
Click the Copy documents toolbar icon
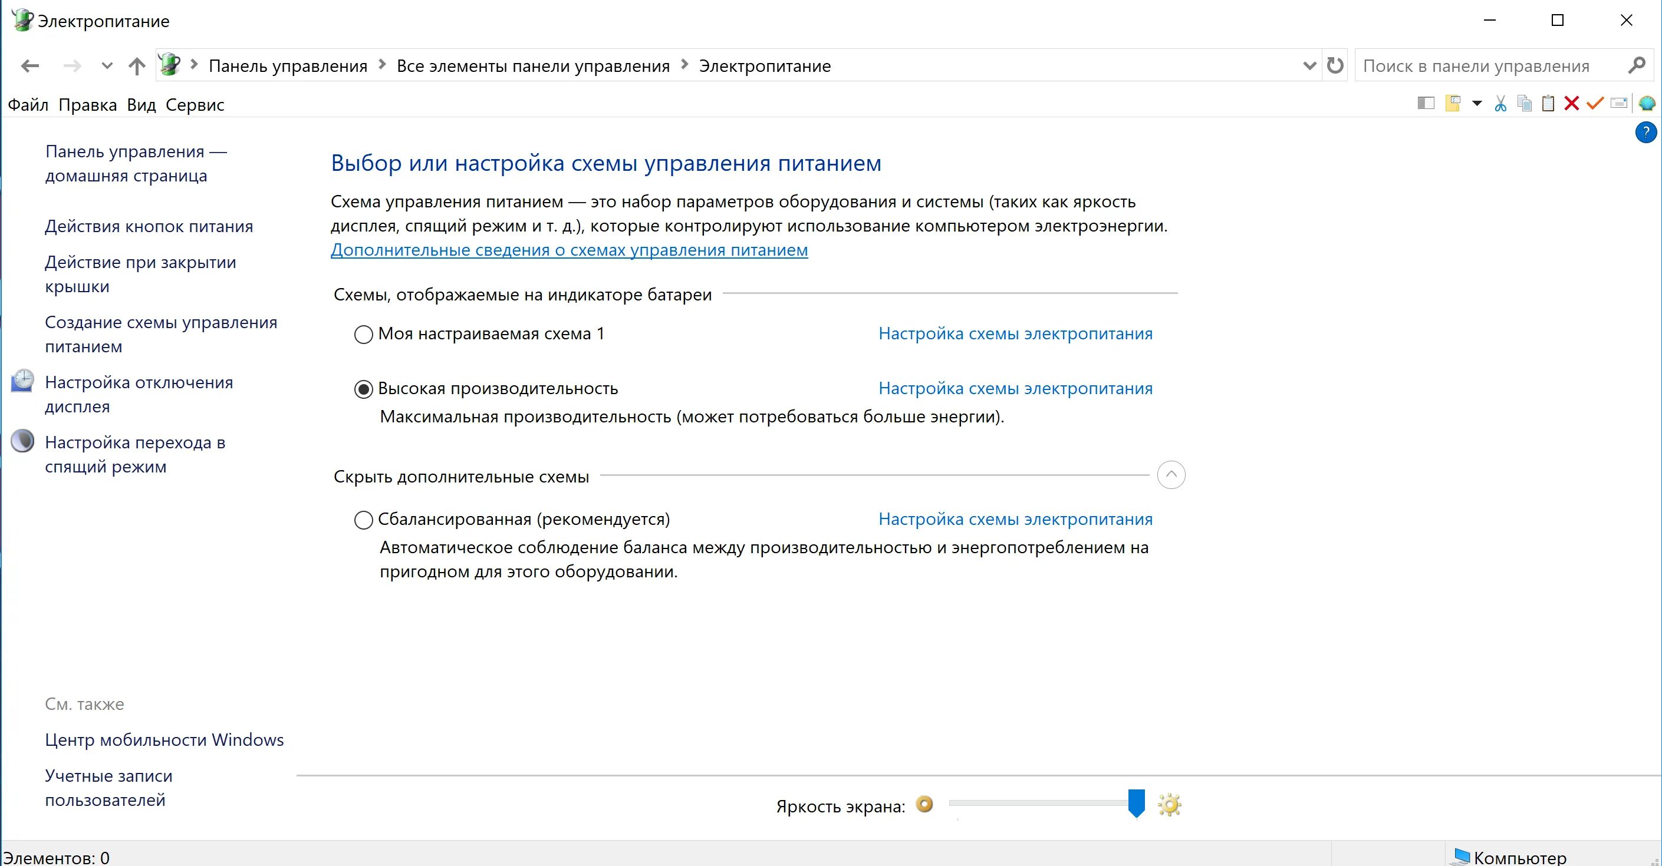[x=1524, y=104]
